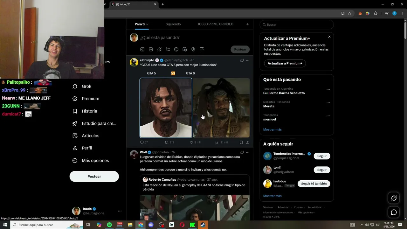
Task: Repost the elchinyto post with 313 reposts
Action: (x=169, y=142)
